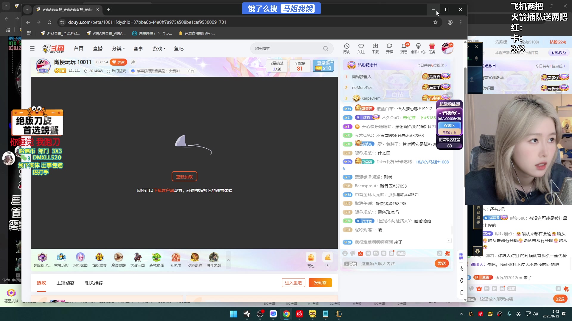Click the 发动态 button
This screenshot has height=321, width=572.
pos(320,283)
